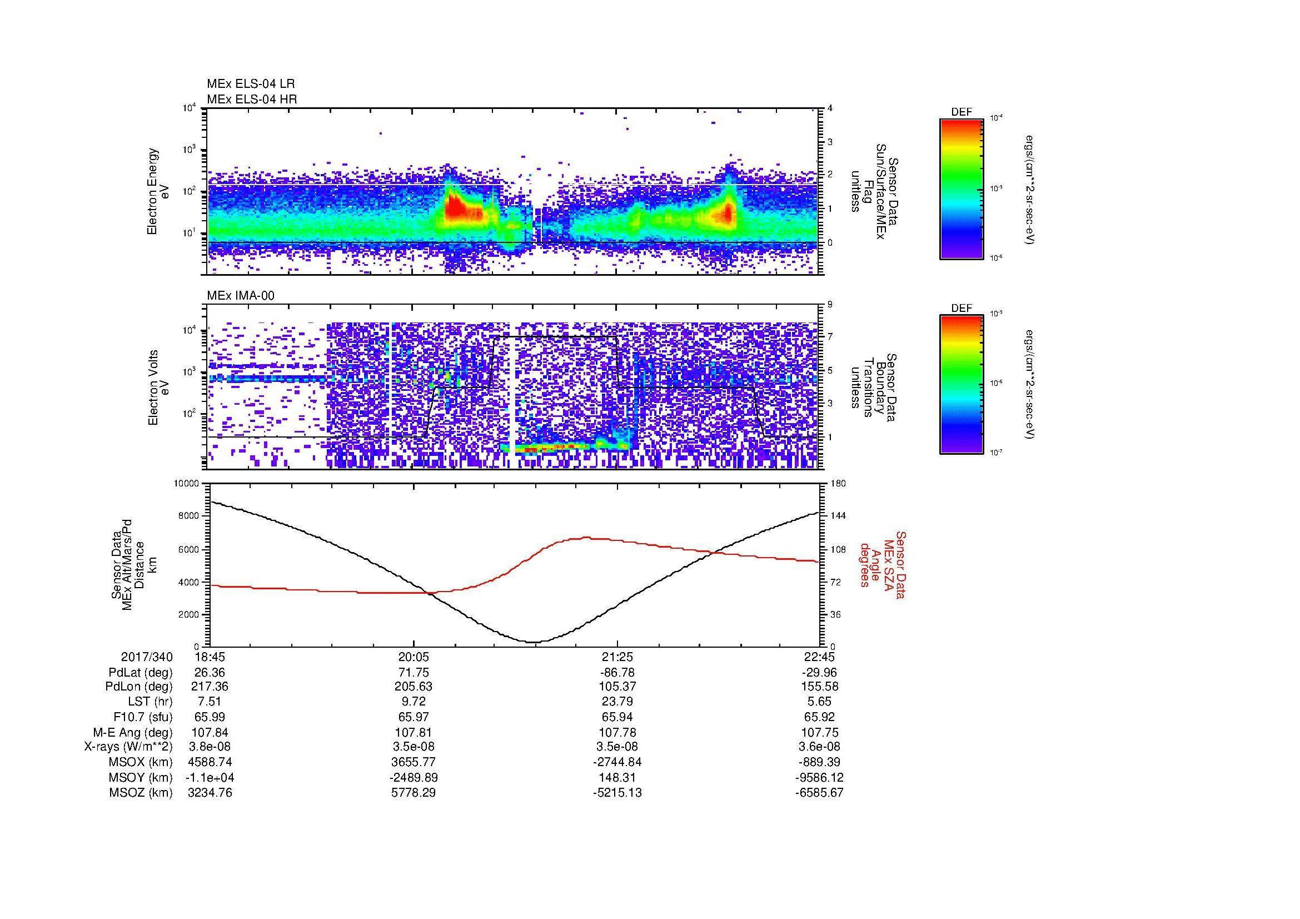
Task: Click the MSOZ value 5778.29
Action: [414, 793]
